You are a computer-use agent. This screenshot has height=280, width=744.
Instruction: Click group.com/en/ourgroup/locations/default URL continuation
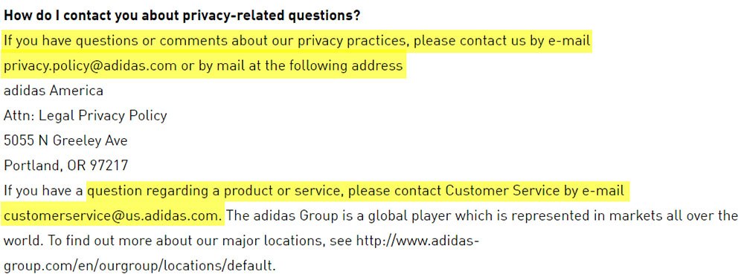click(140, 266)
